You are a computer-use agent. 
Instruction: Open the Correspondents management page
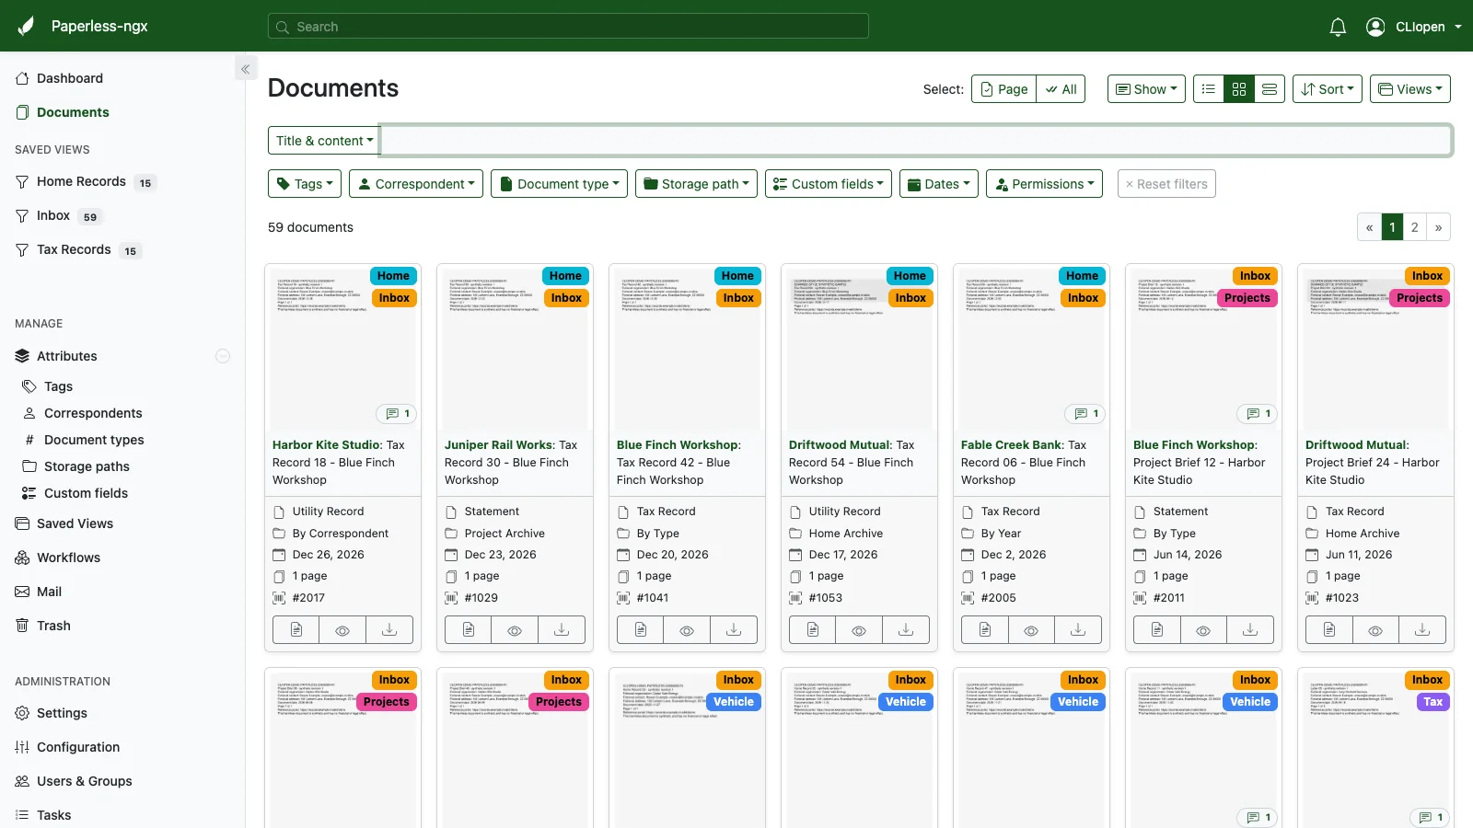click(93, 413)
